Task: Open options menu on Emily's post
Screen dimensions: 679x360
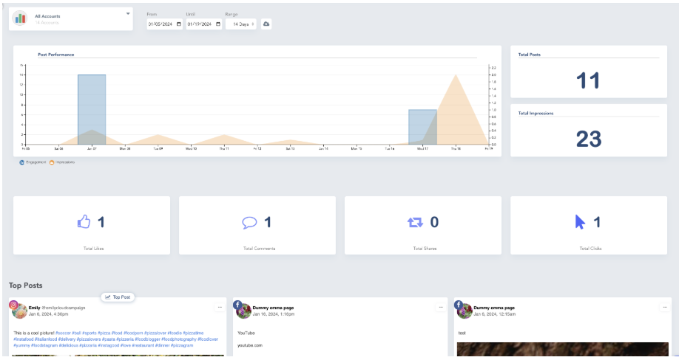Action: click(219, 307)
